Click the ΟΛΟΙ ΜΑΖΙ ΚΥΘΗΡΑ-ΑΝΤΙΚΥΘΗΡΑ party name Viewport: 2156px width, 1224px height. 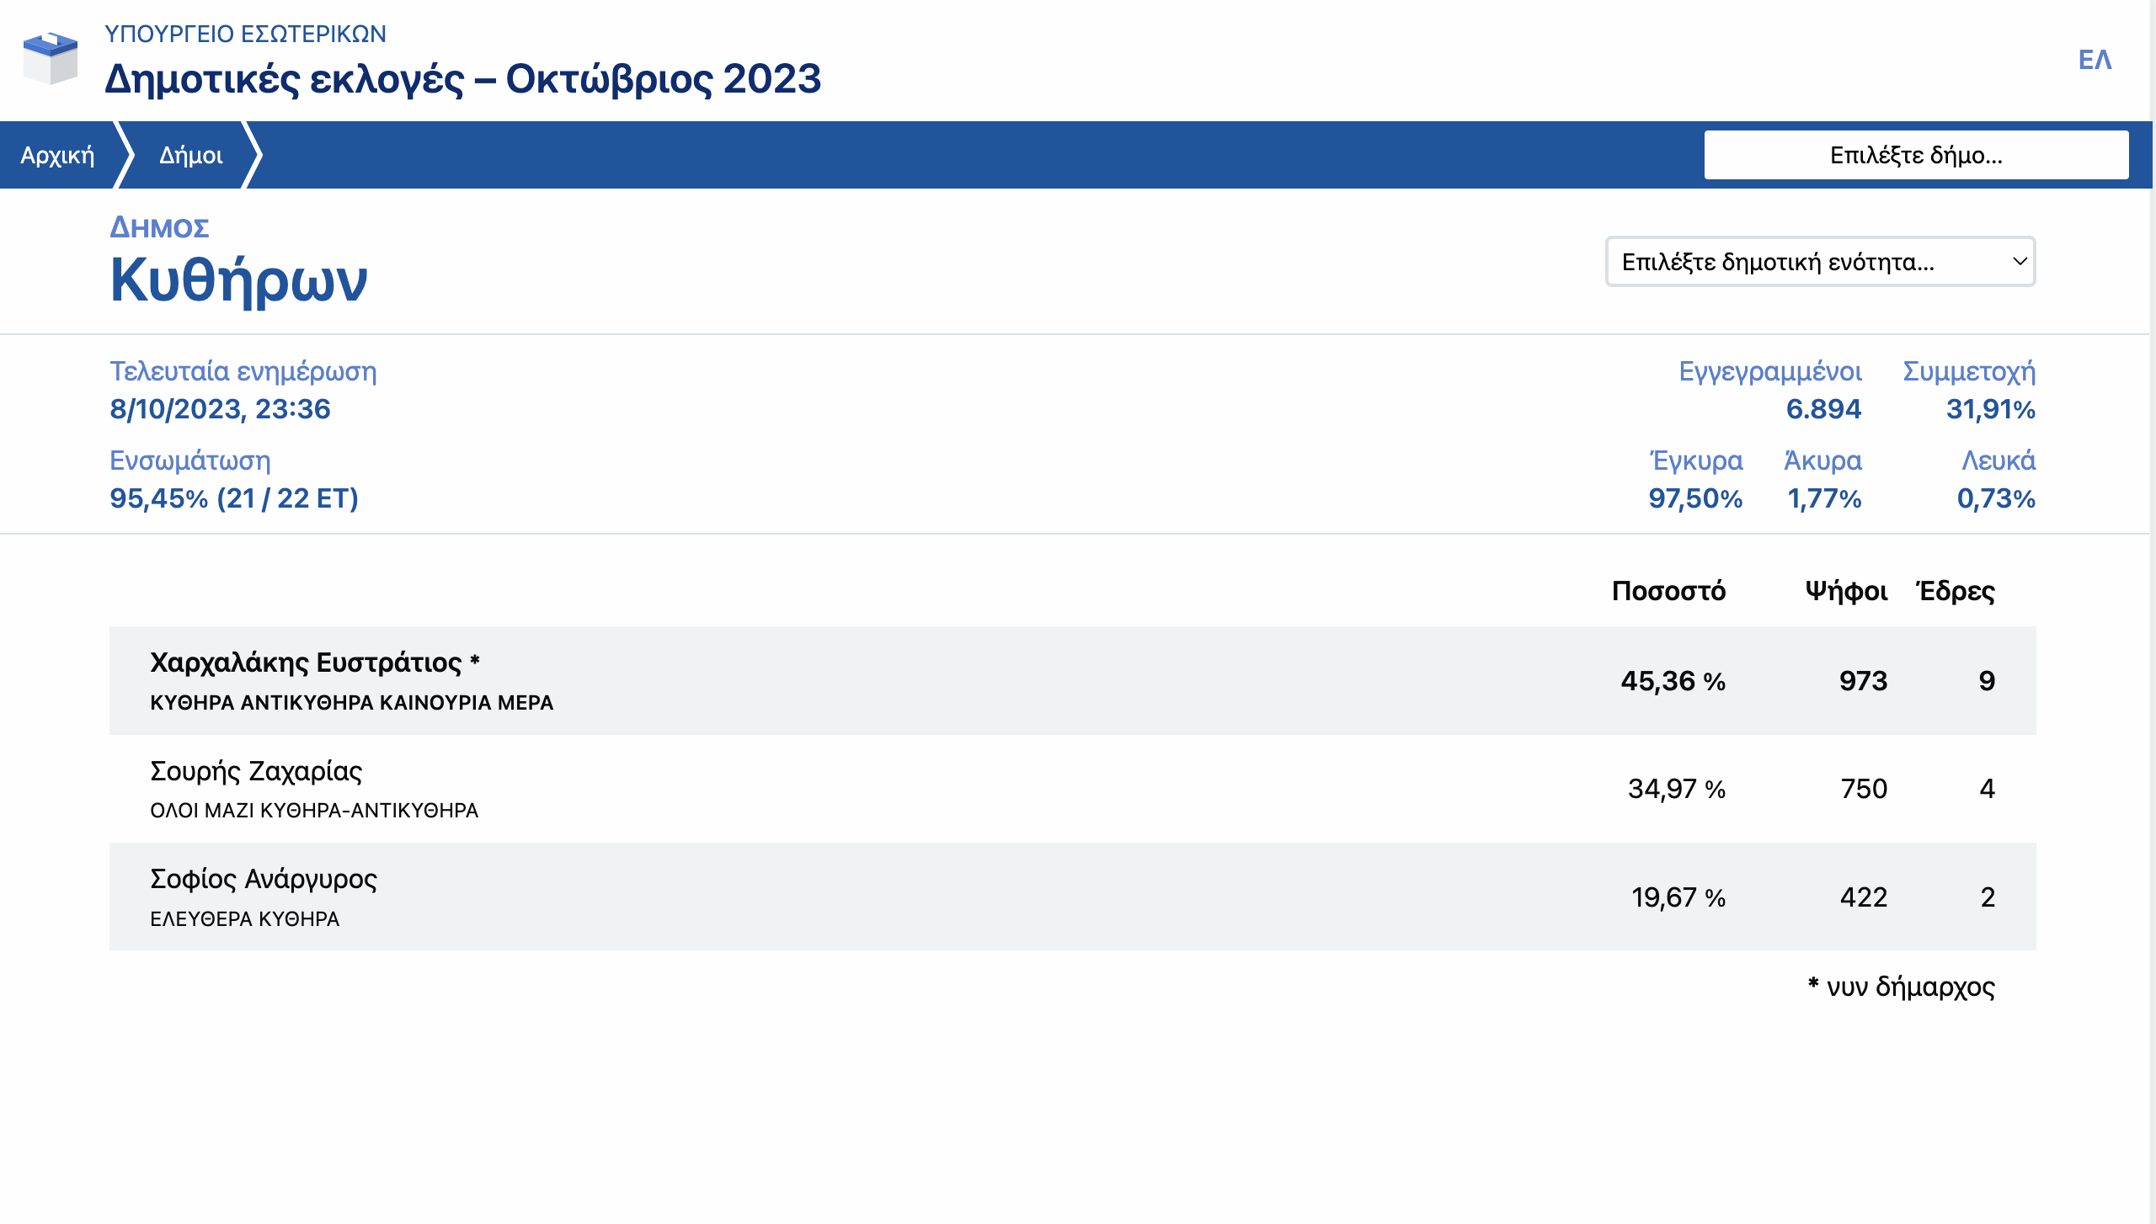pyautogui.click(x=314, y=811)
